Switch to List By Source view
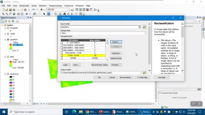205x115 pixels. click(6, 21)
